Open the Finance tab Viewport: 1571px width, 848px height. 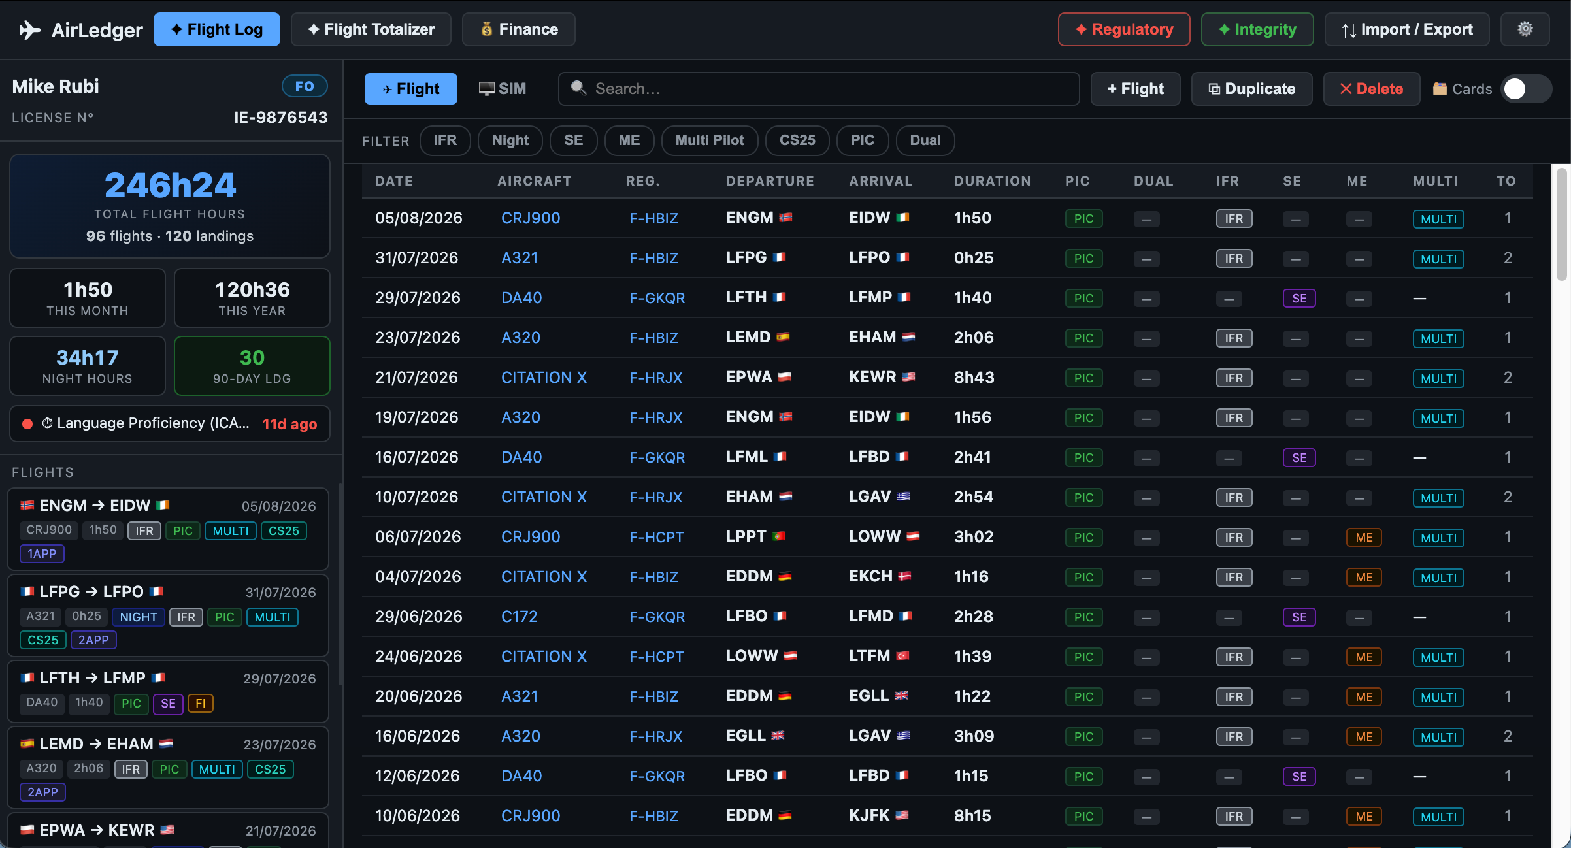[519, 29]
